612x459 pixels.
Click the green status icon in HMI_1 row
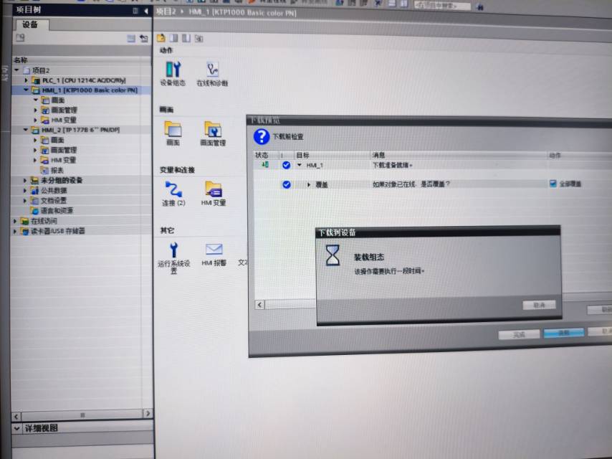(265, 164)
